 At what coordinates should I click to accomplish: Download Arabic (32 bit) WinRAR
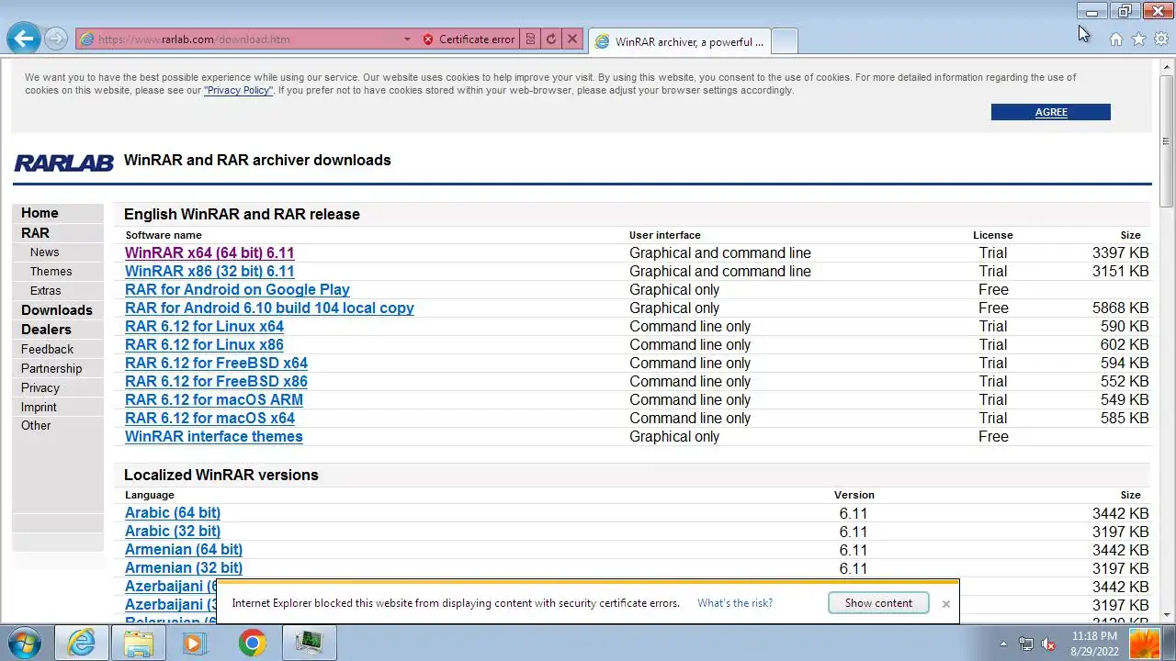[x=173, y=531]
